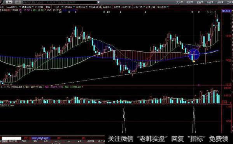This screenshot has width=233, height=144.
Task: Click the right white signal spike in the indicator panel
Action: [194, 120]
